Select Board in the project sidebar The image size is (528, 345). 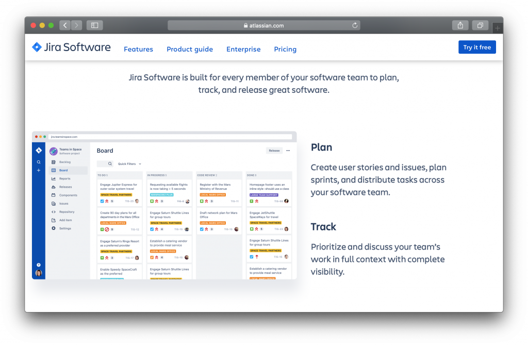pos(68,171)
